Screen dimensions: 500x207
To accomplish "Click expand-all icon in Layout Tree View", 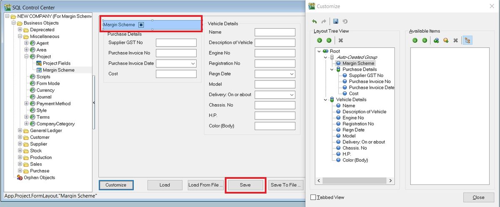I will pyautogui.click(x=320, y=40).
